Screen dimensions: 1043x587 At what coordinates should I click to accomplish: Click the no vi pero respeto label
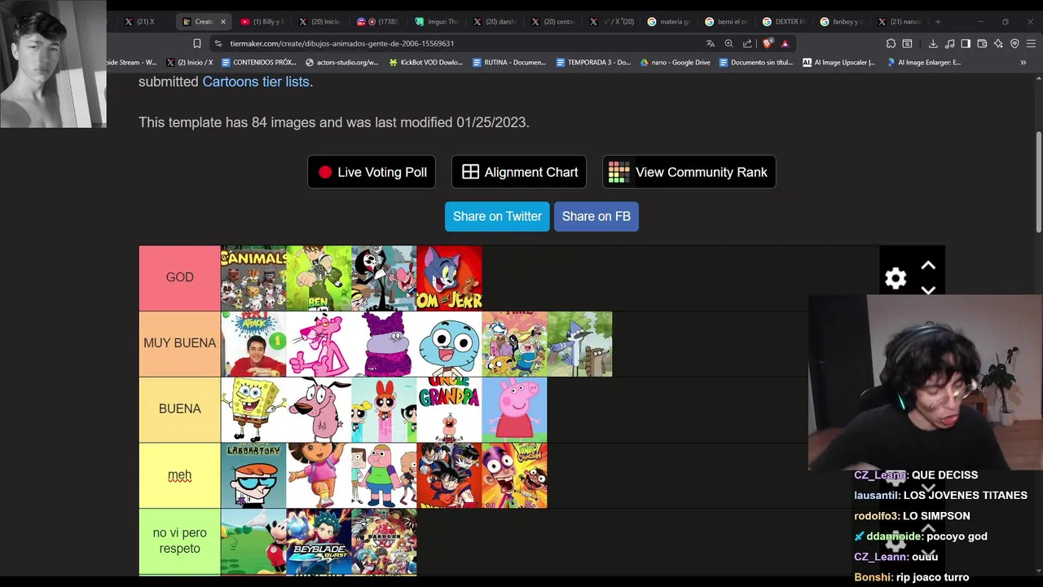point(179,541)
